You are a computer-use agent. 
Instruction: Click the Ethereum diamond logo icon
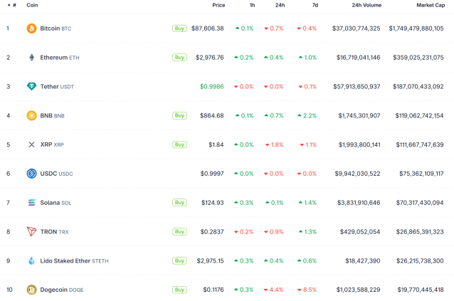31,58
